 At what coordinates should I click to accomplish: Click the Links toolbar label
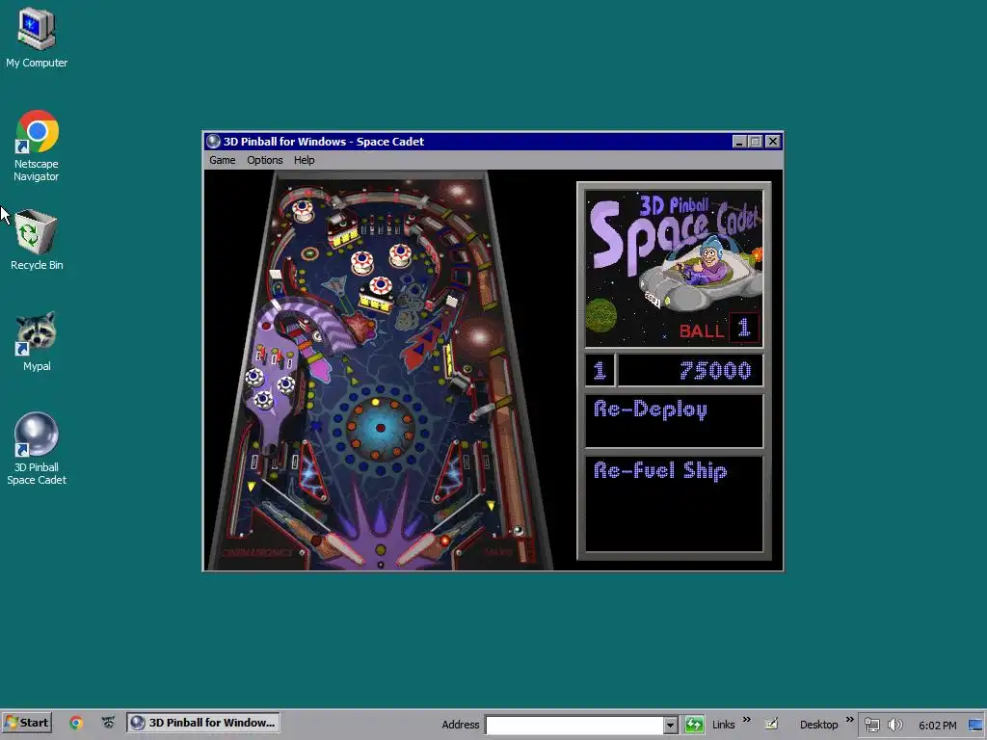pyautogui.click(x=723, y=725)
